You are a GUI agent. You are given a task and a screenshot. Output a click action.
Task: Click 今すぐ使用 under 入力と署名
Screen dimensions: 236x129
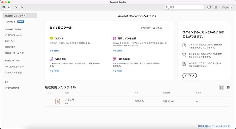(54, 71)
